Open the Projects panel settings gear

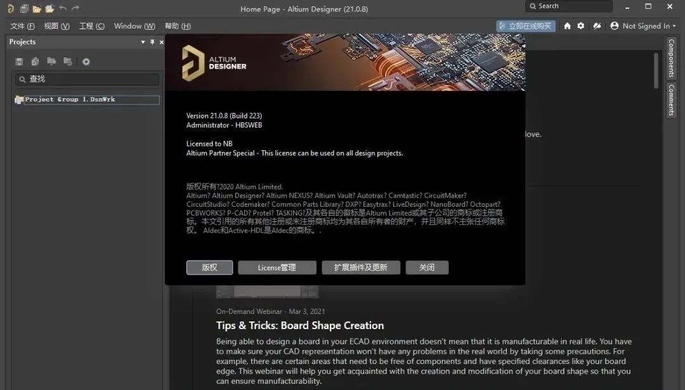87,62
